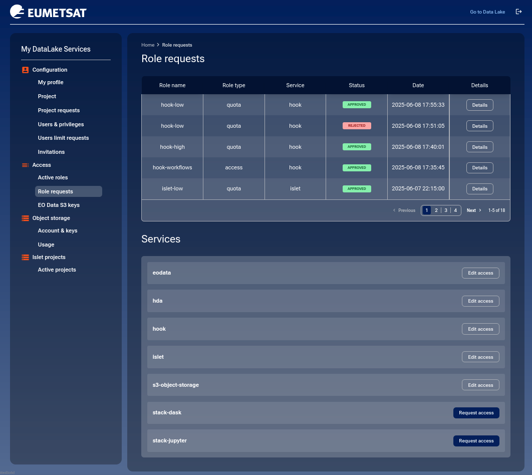Go to the Next page of requests
The height and width of the screenshot is (475, 532).
(x=474, y=210)
